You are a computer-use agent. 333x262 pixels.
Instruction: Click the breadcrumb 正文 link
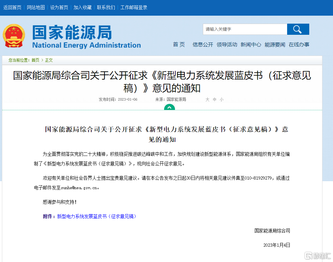click(x=49, y=60)
